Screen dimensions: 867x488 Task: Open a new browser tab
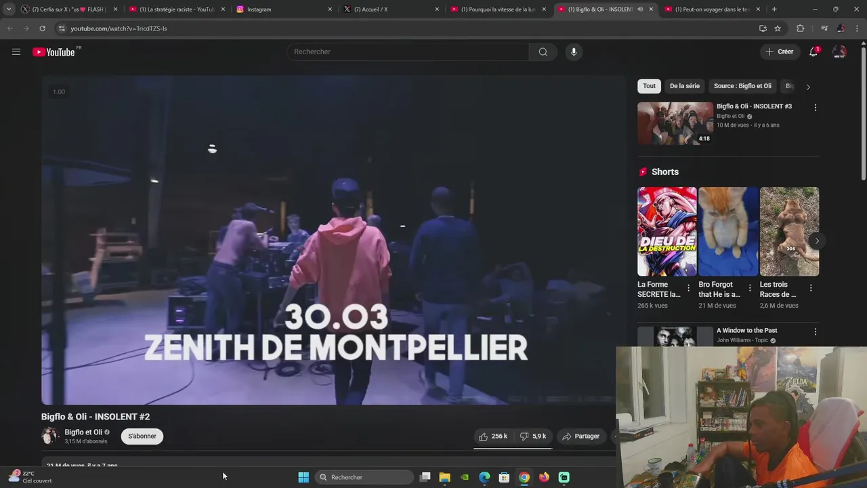pyautogui.click(x=774, y=9)
